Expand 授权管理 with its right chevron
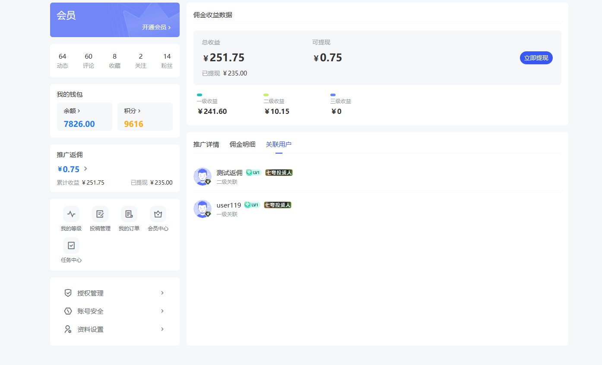 (x=162, y=293)
